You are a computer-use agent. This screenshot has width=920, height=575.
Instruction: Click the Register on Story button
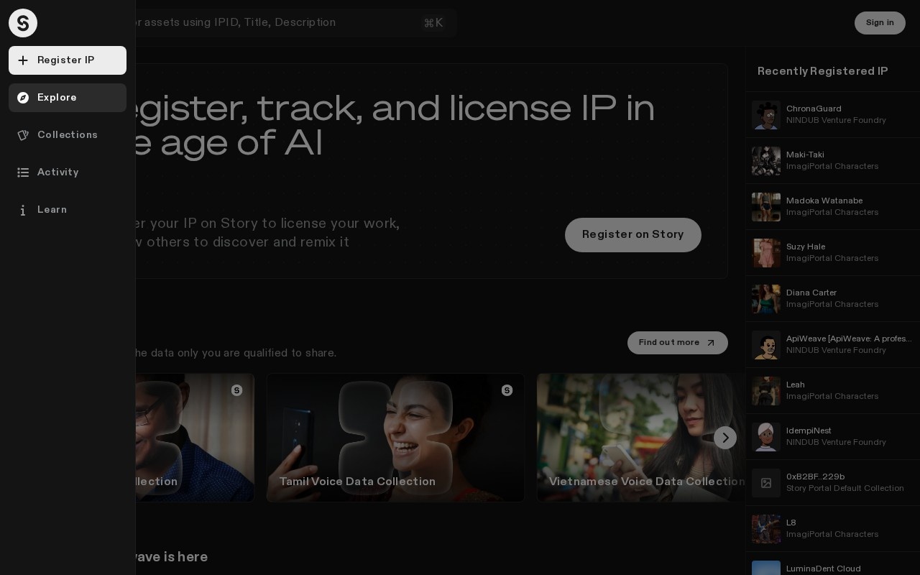click(x=633, y=235)
